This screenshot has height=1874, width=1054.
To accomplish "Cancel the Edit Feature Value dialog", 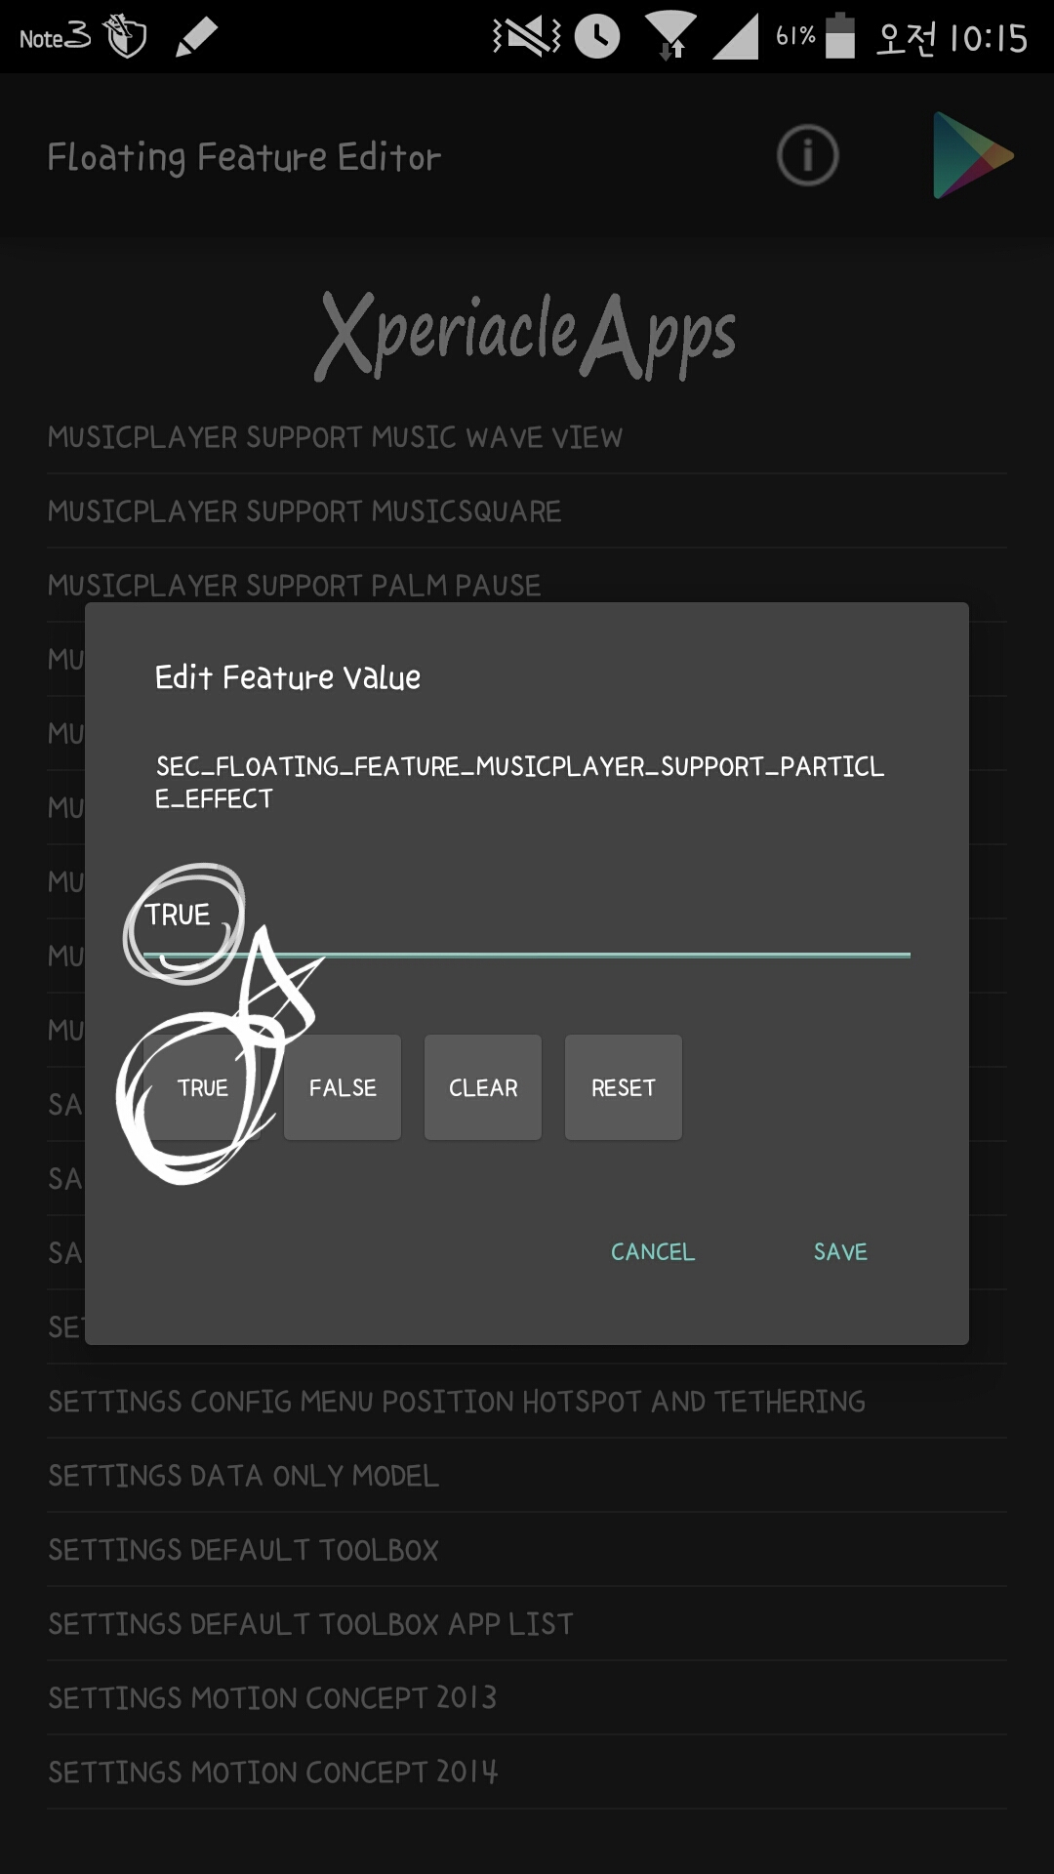I will click(x=653, y=1251).
